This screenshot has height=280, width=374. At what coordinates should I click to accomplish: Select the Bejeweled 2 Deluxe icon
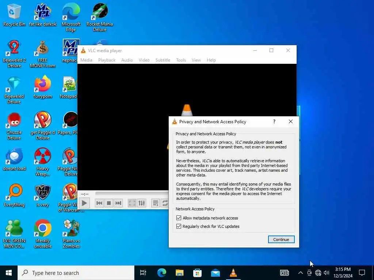coord(14,54)
